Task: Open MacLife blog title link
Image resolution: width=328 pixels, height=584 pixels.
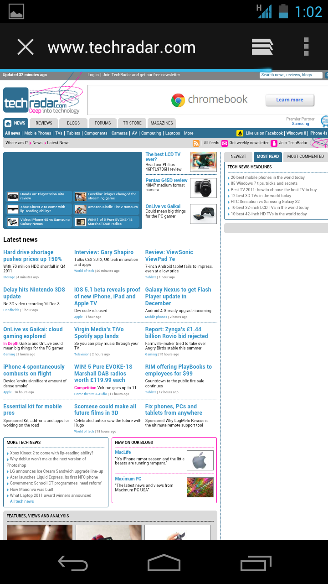Action: coord(123,453)
